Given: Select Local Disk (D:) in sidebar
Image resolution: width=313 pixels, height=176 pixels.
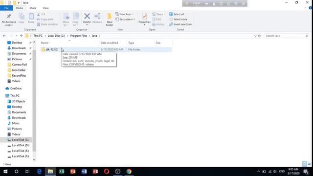Looking at the screenshot, I should (21, 145).
